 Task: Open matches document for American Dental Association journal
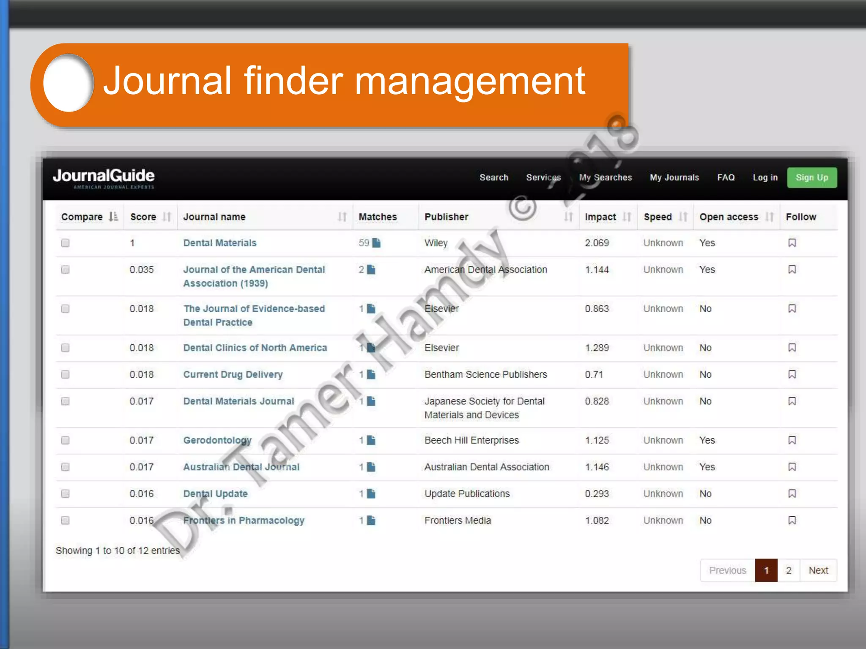tap(371, 270)
